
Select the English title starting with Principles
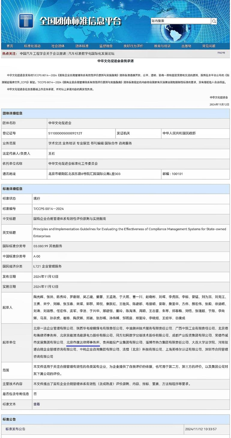click(x=130, y=233)
